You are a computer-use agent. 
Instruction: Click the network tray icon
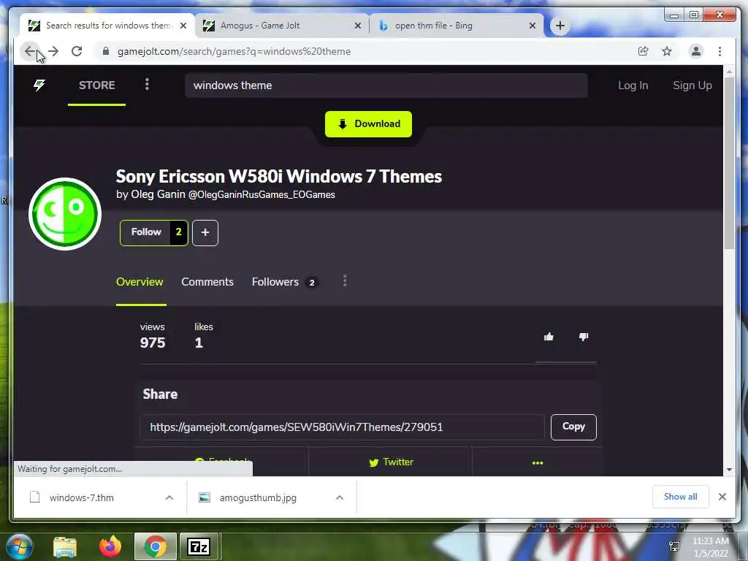(674, 546)
